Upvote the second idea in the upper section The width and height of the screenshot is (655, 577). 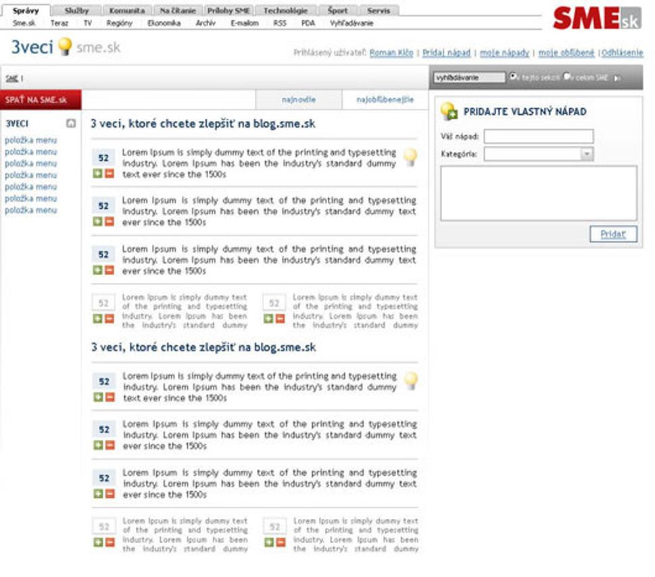(x=97, y=222)
